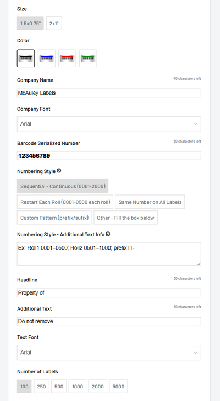Focus the Barcode Serialized Number field
Viewport: 220px width, 401px height.
click(x=109, y=156)
